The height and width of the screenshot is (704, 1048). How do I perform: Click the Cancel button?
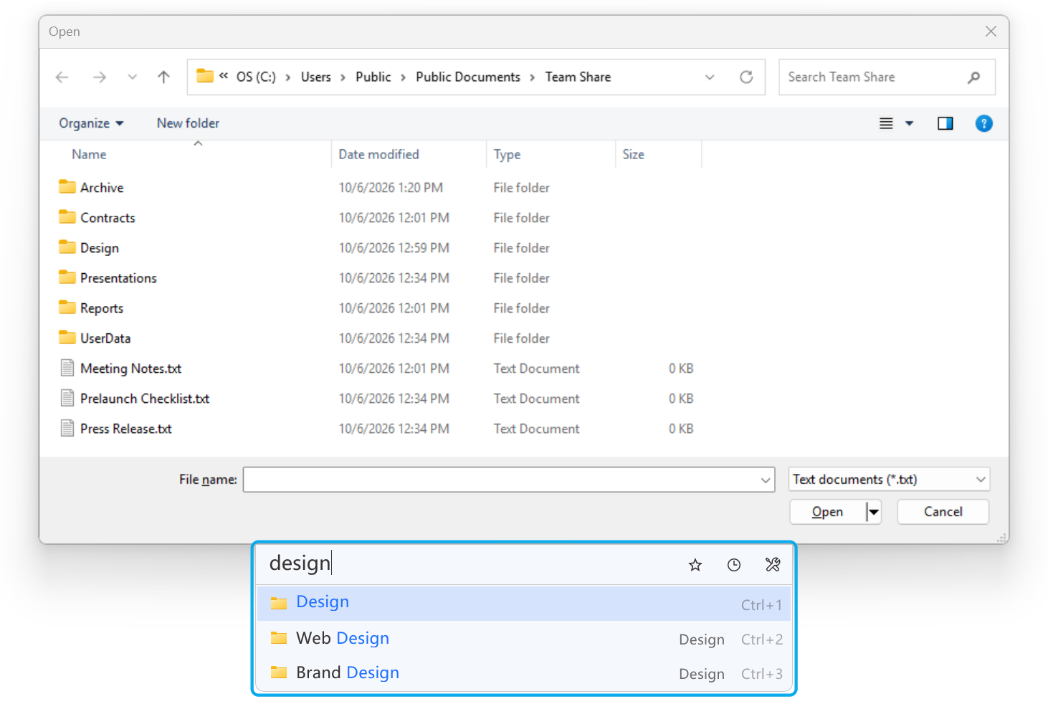943,512
